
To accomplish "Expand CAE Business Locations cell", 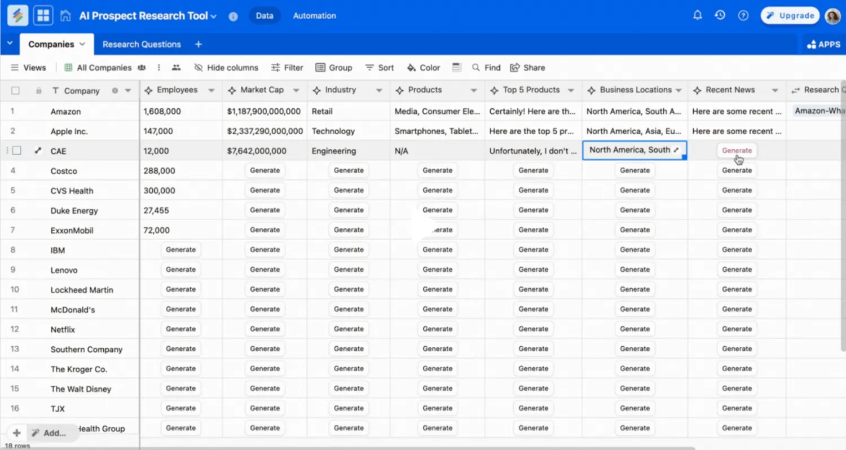I will [x=676, y=150].
